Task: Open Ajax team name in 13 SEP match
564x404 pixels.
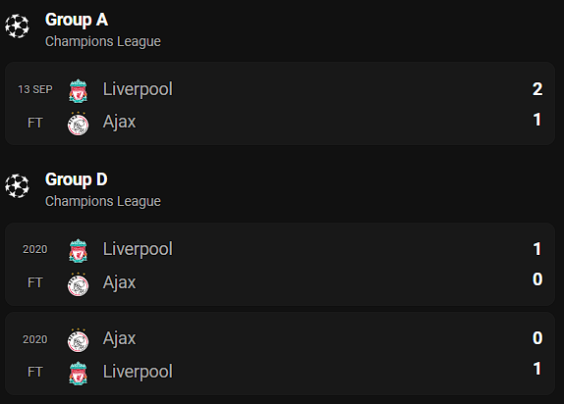Action: click(120, 122)
